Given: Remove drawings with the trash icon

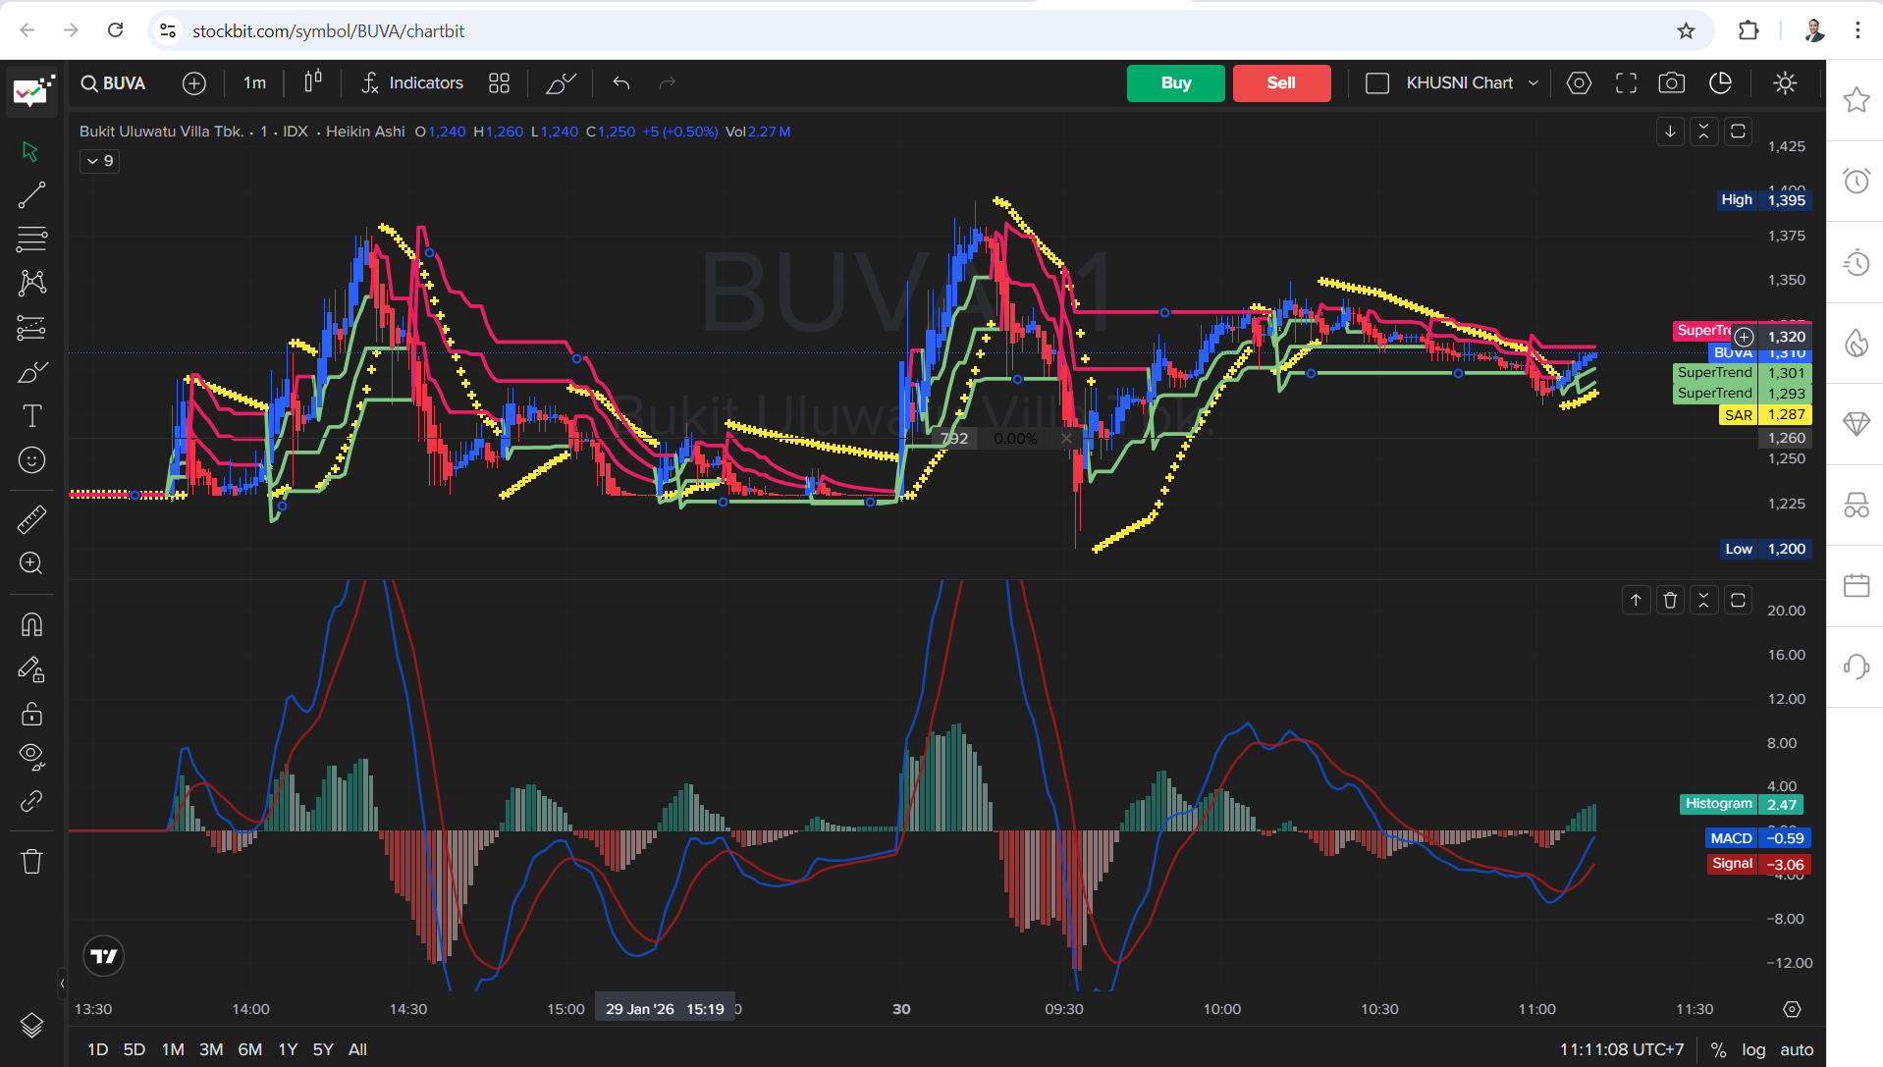Looking at the screenshot, I should pos(31,861).
